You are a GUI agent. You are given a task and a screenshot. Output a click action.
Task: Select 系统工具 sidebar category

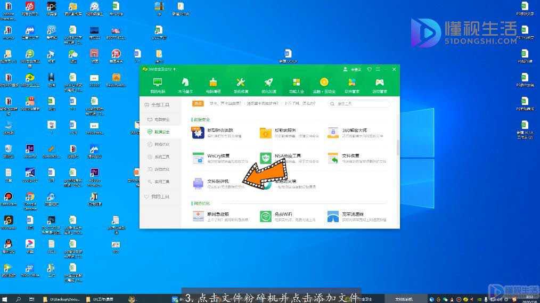coord(160,157)
